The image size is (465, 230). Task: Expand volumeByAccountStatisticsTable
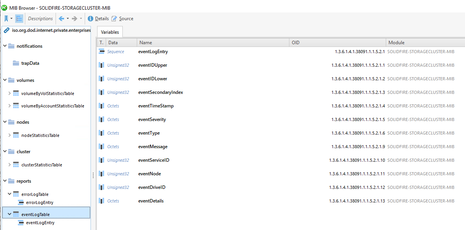click(x=10, y=105)
